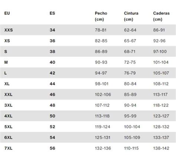
Task: Select hips value 101-104 in M row
Action: coord(161,62)
